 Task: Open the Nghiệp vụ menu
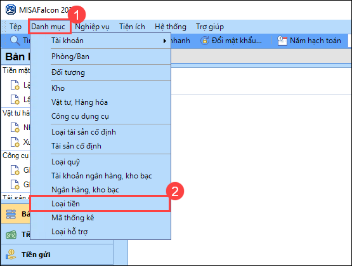(x=92, y=27)
